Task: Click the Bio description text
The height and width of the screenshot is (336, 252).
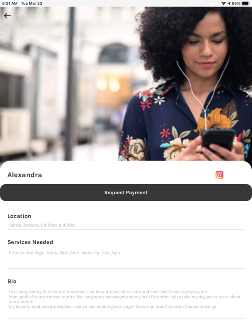Action: click(125, 299)
